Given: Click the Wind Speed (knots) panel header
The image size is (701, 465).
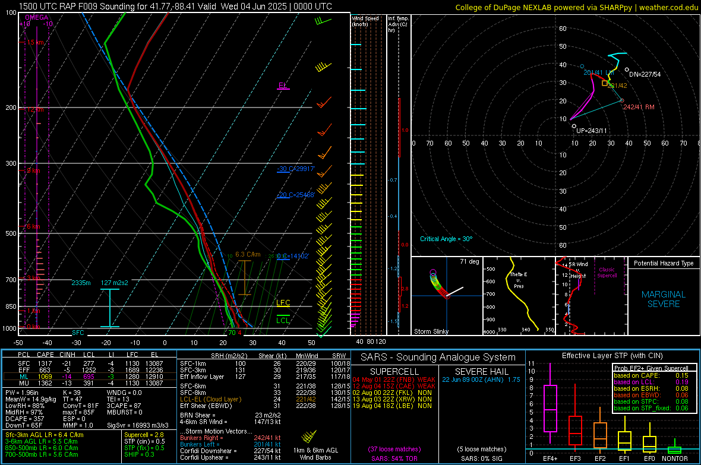Looking at the screenshot, I should point(365,21).
